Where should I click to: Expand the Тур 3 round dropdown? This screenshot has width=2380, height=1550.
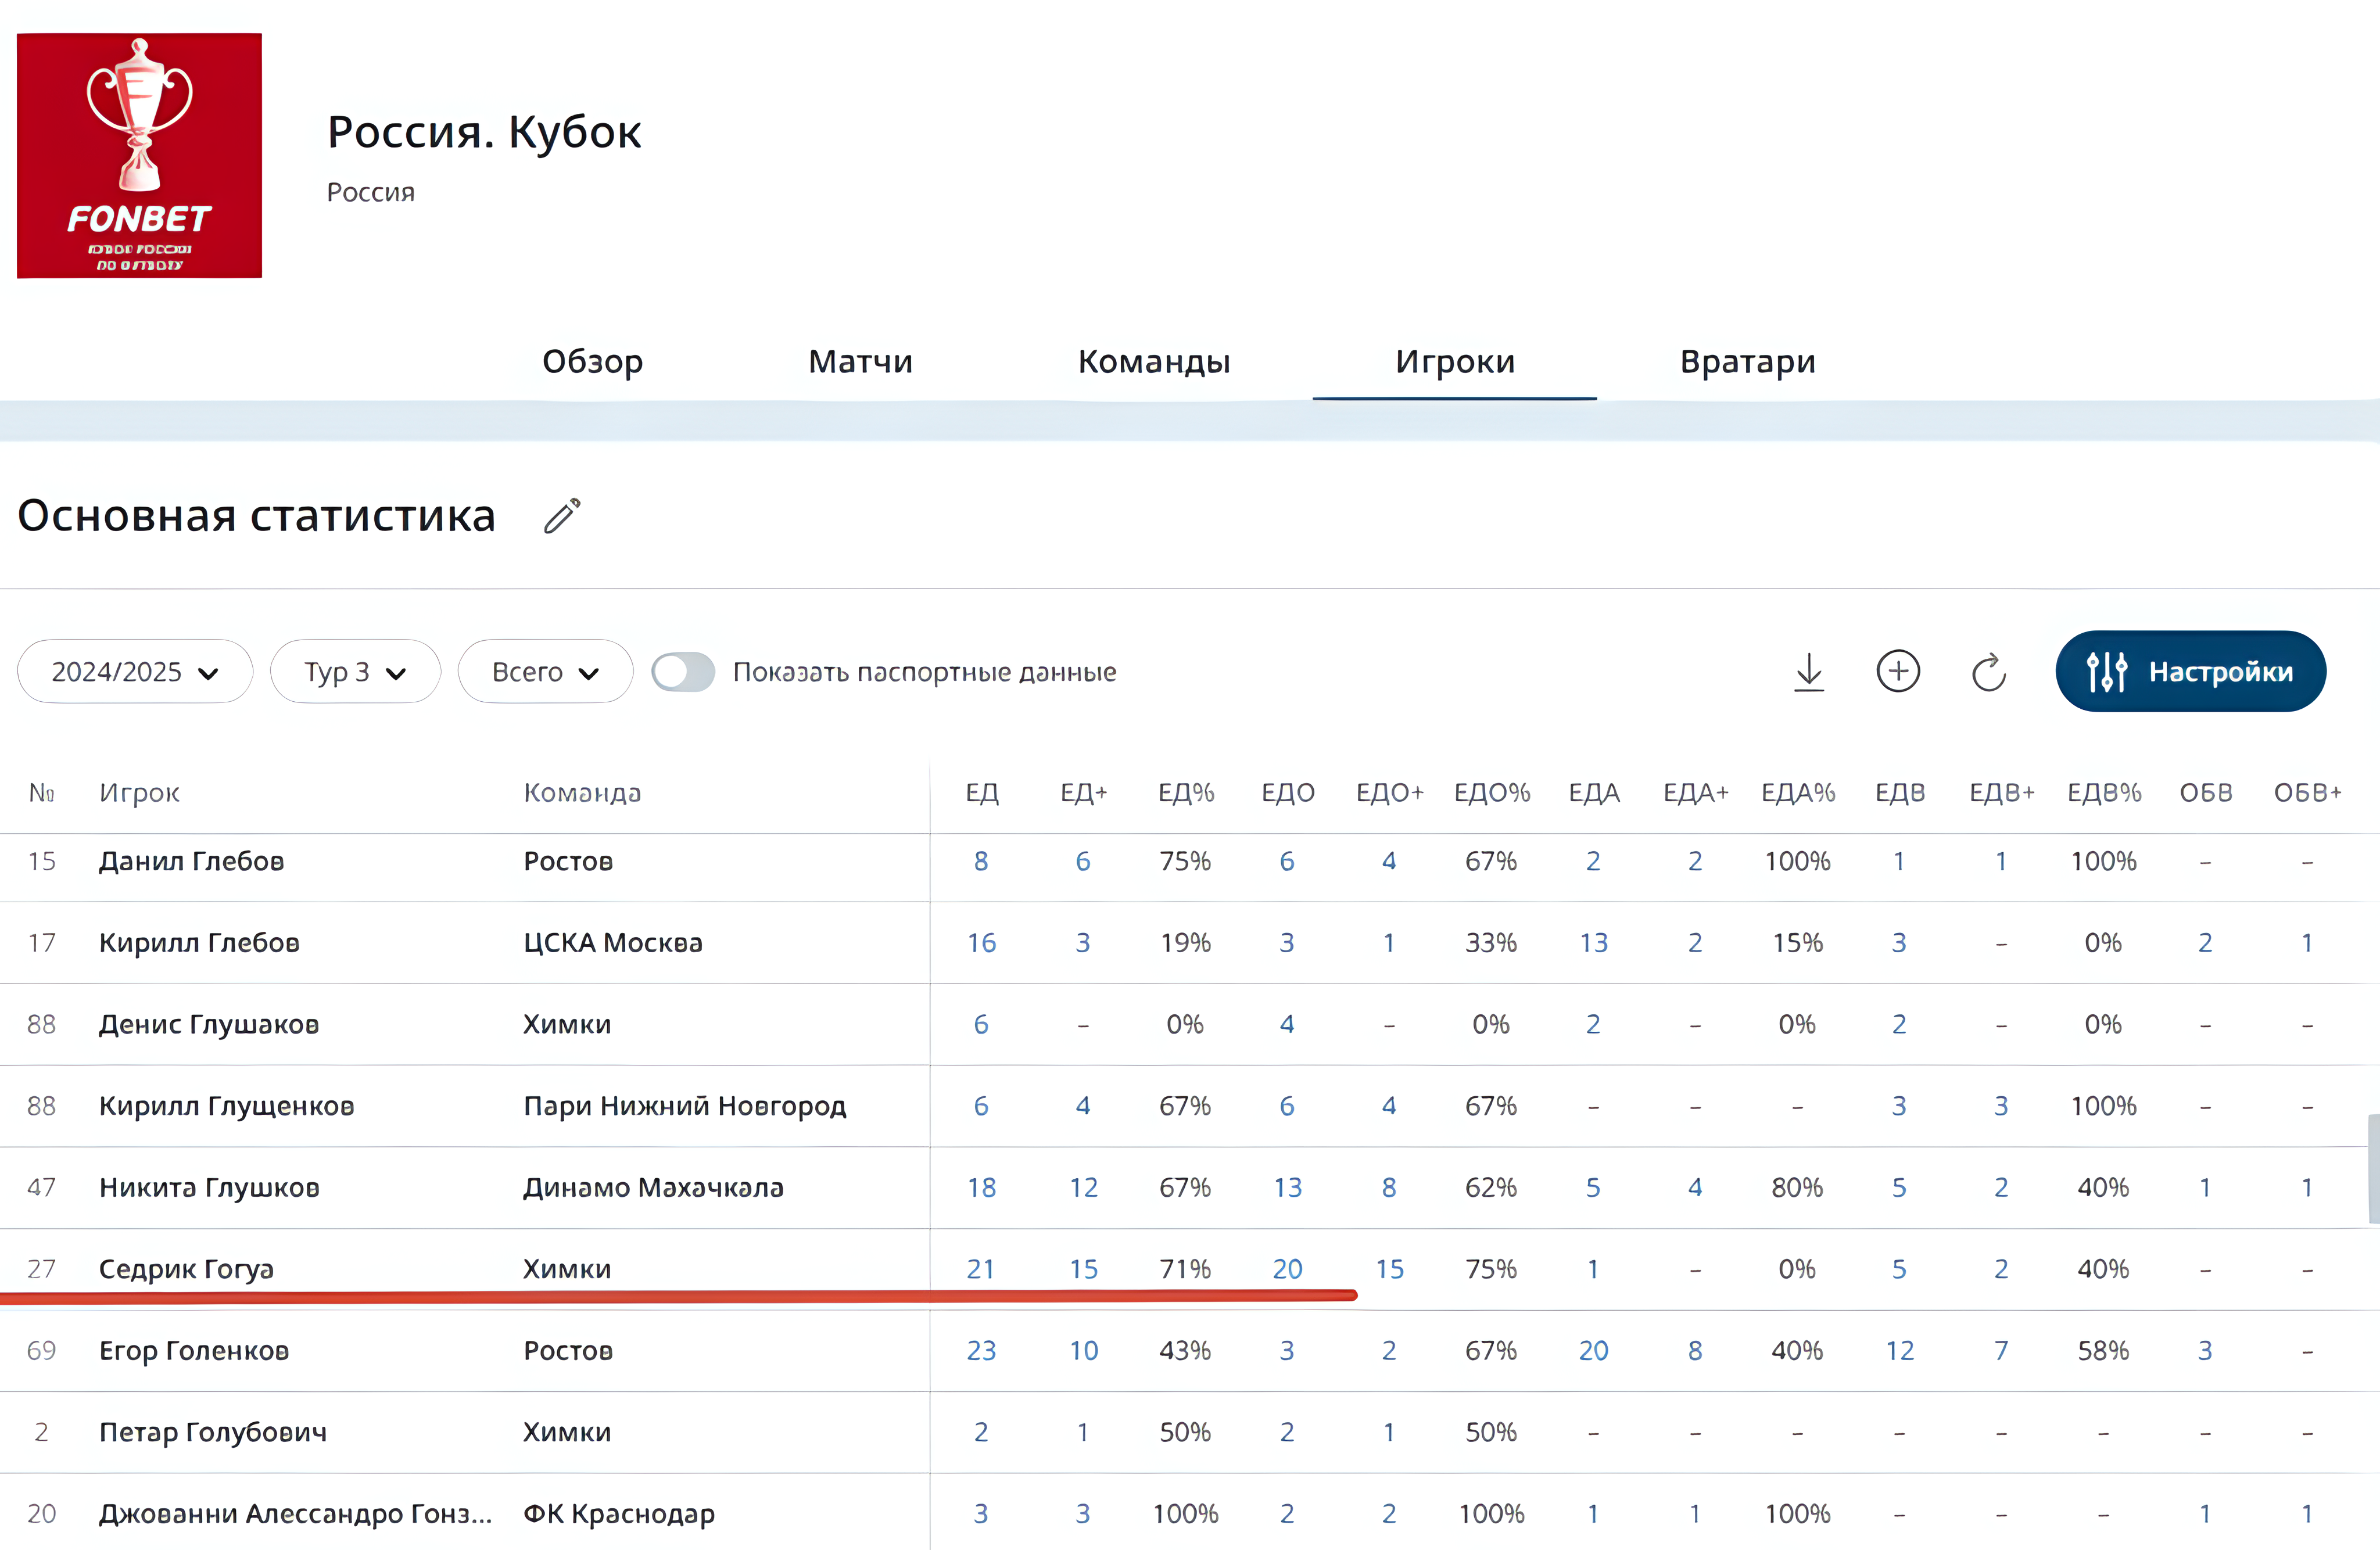(355, 671)
